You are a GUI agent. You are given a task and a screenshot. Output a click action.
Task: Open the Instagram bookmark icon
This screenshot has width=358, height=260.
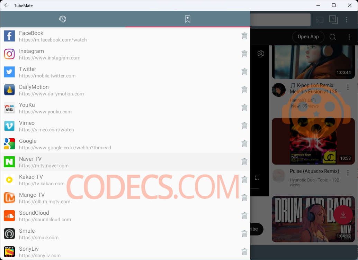pos(9,54)
